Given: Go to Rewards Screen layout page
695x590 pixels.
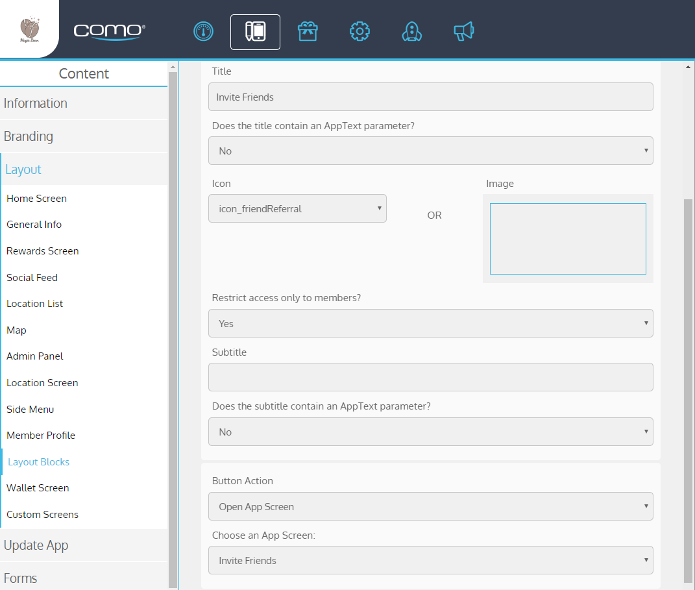Looking at the screenshot, I should click(x=43, y=251).
